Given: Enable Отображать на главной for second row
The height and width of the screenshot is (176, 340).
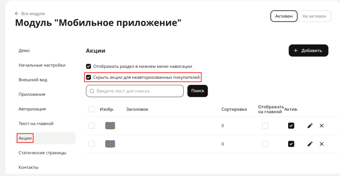Looking at the screenshot, I should click(x=265, y=144).
